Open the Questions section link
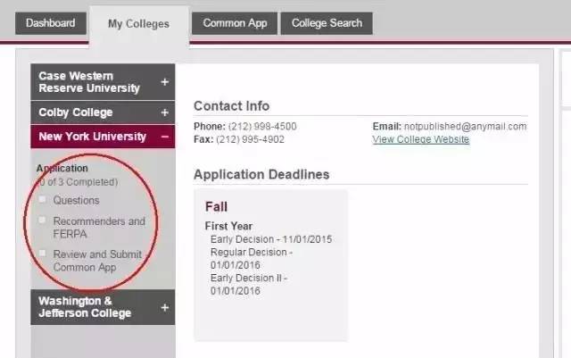This screenshot has width=571, height=358. click(76, 200)
